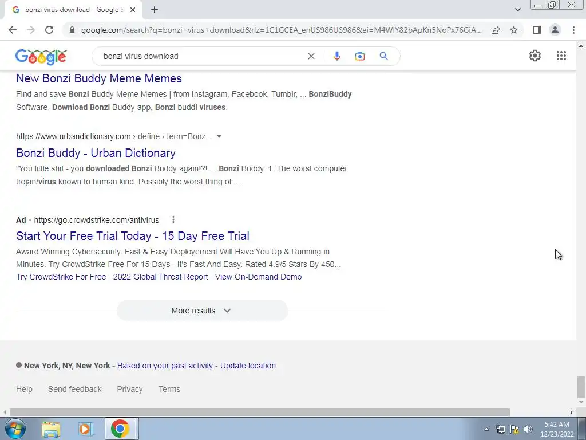Image resolution: width=586 pixels, height=440 pixels.
Task: Click the address bar URL
Action: coord(281,30)
